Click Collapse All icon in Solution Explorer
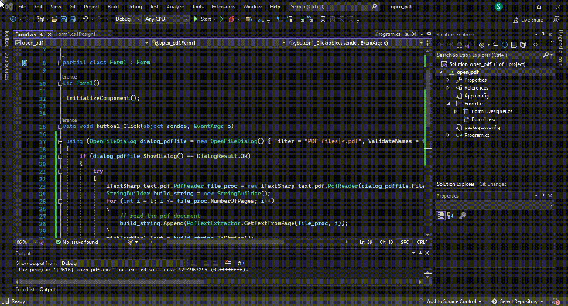 point(514,45)
